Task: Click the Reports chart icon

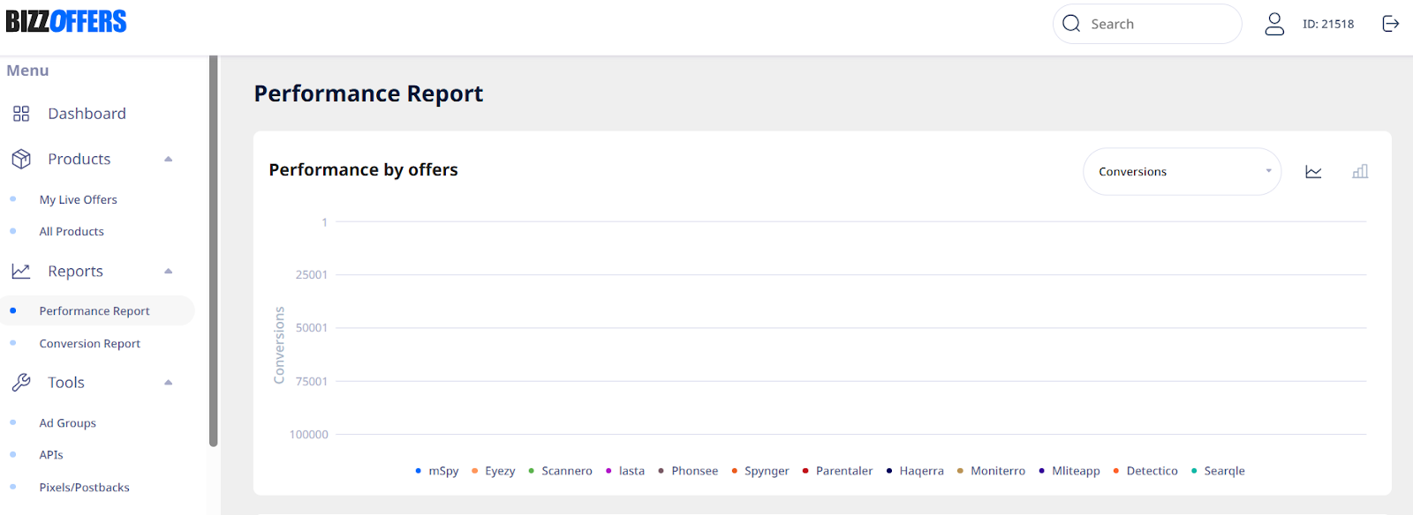Action: point(21,271)
